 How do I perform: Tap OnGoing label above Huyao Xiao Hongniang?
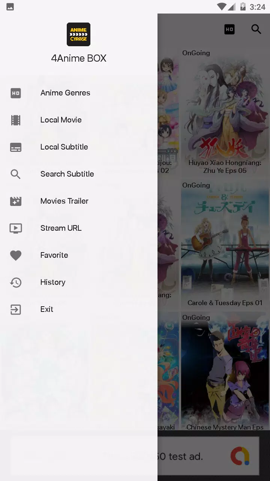(x=196, y=53)
